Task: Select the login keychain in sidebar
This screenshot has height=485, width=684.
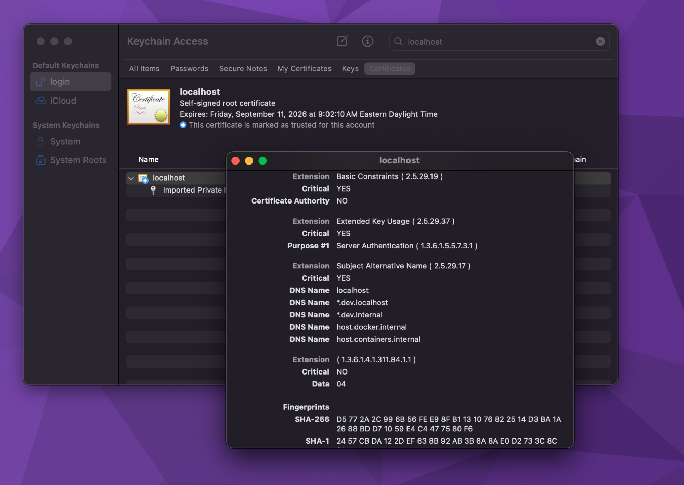Action: coord(70,81)
